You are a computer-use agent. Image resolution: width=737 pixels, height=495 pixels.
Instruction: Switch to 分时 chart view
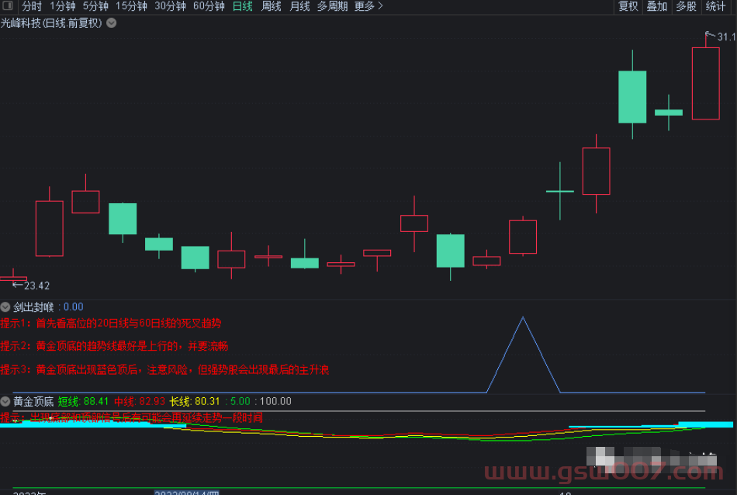[x=32, y=6]
